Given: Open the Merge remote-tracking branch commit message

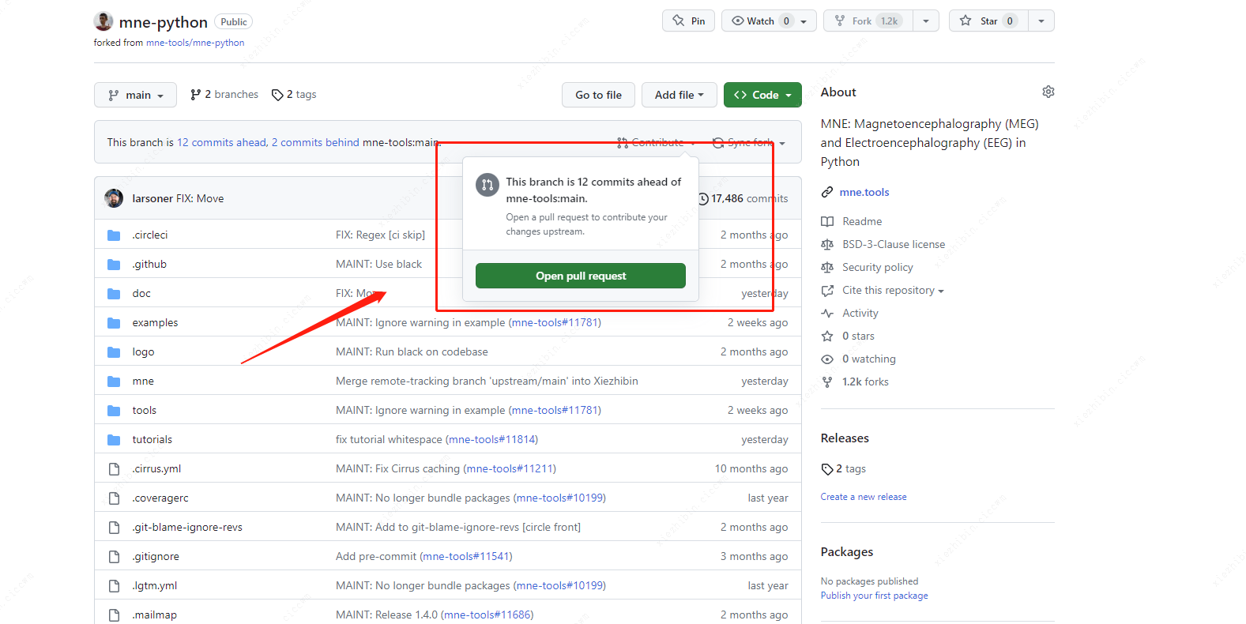Looking at the screenshot, I should click(x=487, y=381).
